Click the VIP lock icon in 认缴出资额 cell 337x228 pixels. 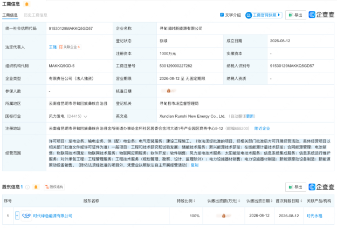coord(224,216)
